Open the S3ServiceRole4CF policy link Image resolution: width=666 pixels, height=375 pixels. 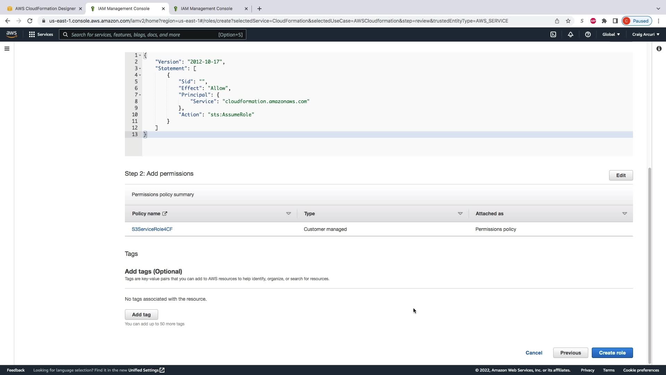(x=152, y=229)
